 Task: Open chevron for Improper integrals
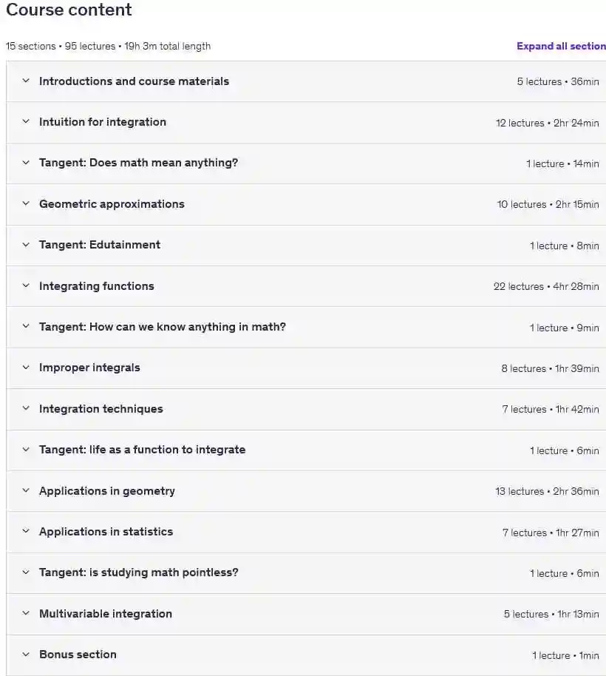coord(26,368)
